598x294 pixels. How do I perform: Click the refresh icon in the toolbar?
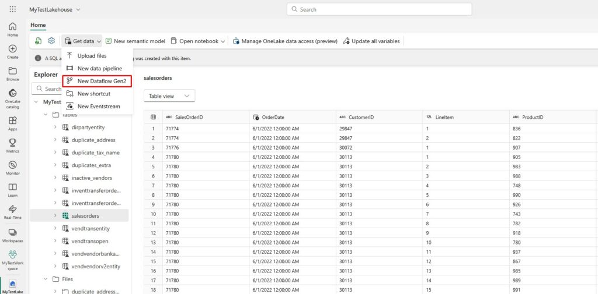click(39, 41)
